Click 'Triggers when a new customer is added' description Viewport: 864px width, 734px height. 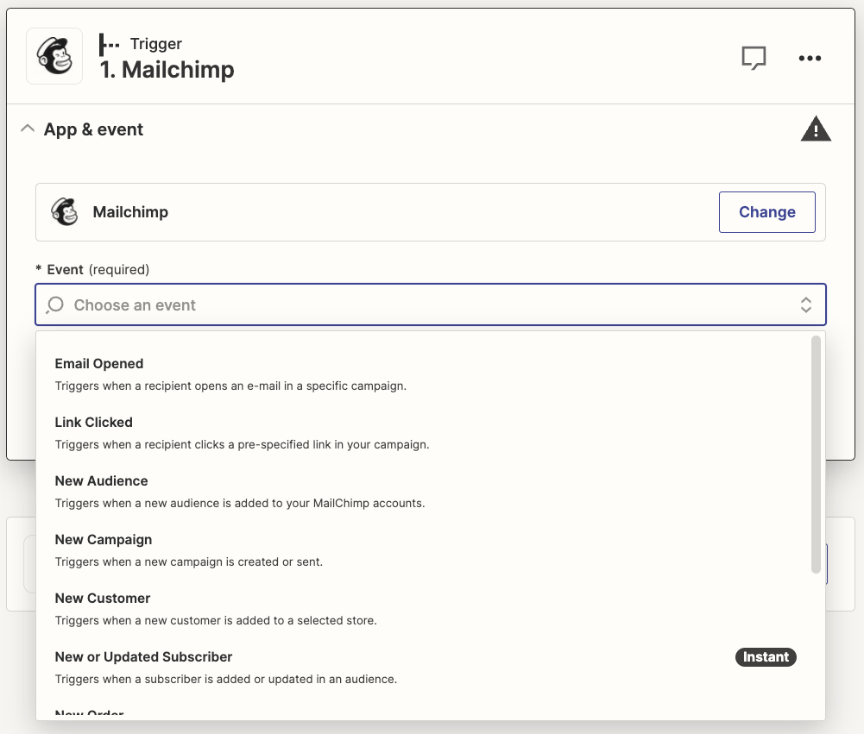pyautogui.click(x=216, y=620)
